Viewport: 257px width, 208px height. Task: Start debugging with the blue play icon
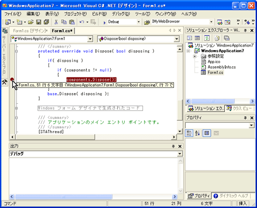tap(104, 22)
